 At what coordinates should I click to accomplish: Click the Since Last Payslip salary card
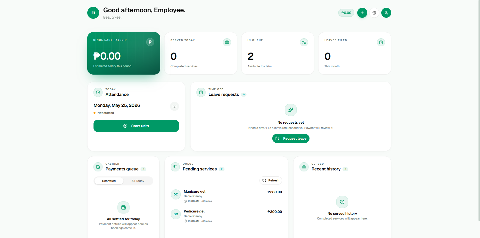point(124,53)
